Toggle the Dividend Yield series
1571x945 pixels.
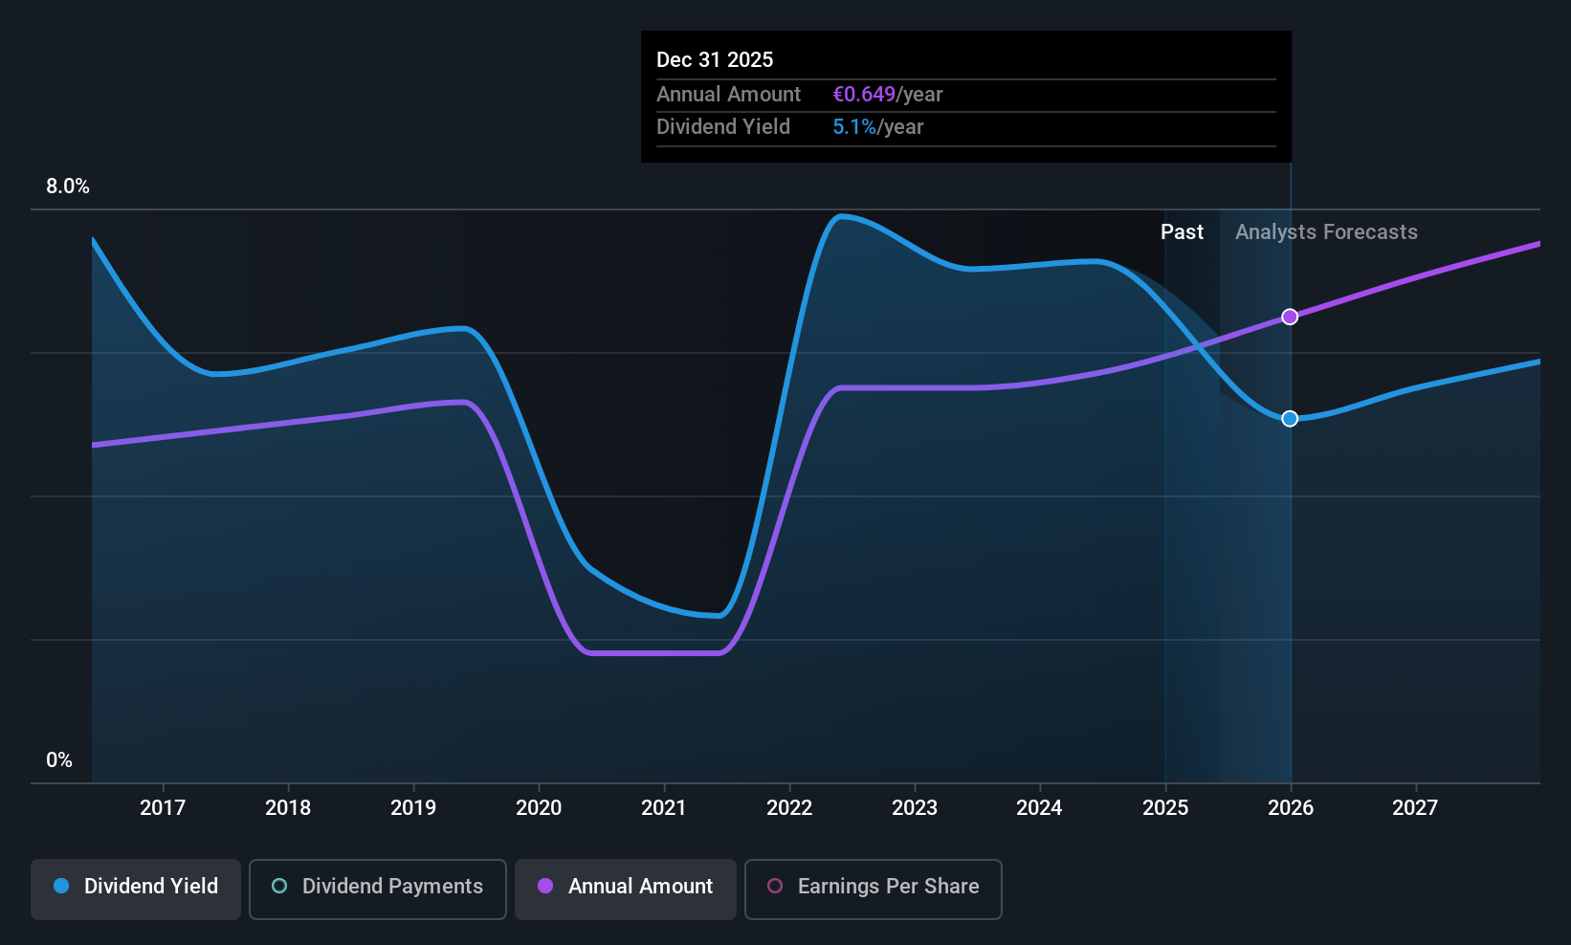pyautogui.click(x=136, y=889)
